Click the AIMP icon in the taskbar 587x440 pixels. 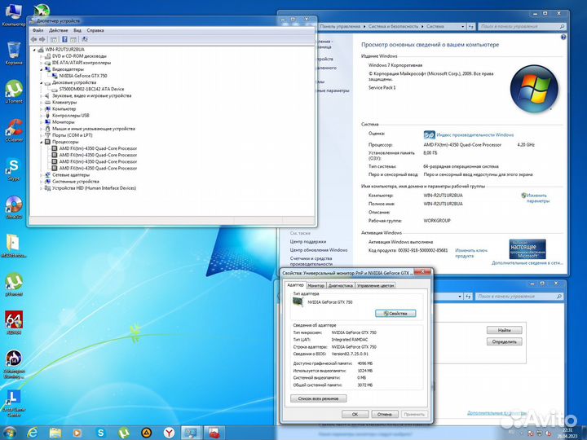click(146, 432)
